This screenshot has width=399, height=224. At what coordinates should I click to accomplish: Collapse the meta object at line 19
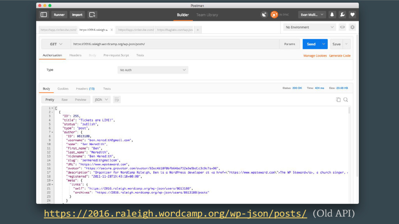point(53,180)
